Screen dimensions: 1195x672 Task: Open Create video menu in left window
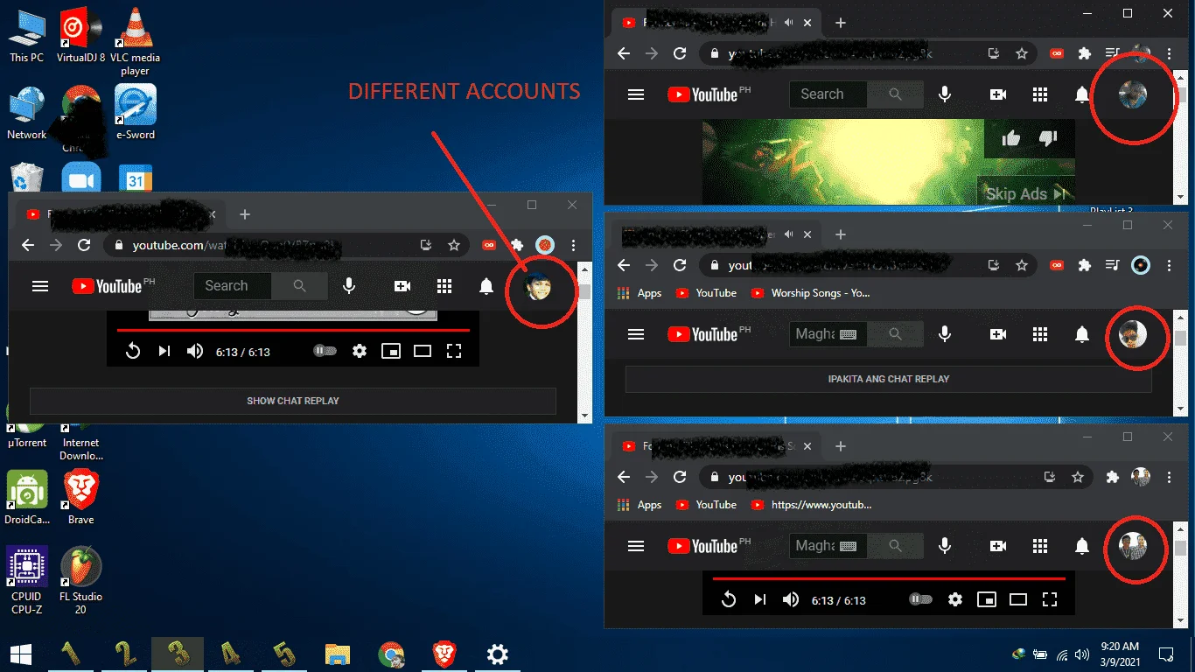(402, 286)
